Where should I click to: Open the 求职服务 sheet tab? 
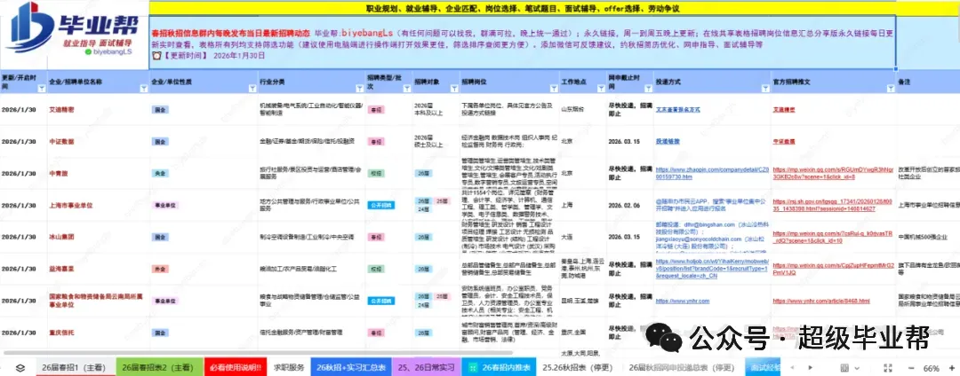pyautogui.click(x=289, y=368)
